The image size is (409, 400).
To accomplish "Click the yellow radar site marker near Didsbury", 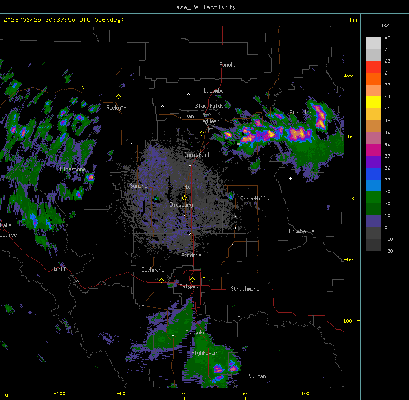I will 184,198.
